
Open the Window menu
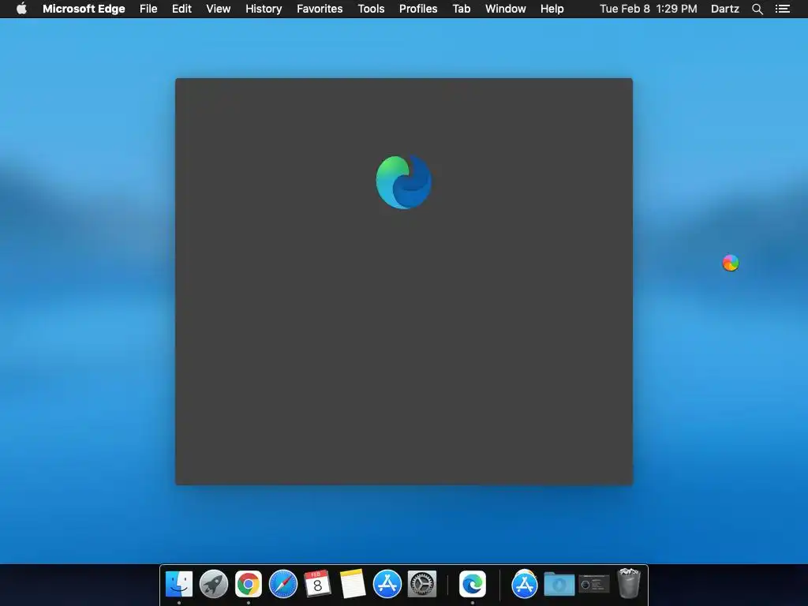(506, 9)
